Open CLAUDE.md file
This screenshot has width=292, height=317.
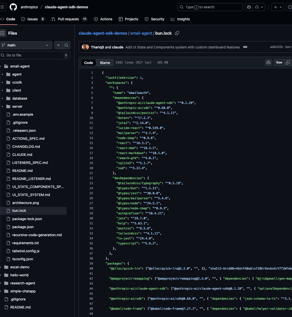pos(22,155)
